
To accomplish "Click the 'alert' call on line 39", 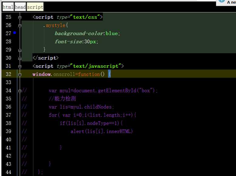I will pyautogui.click(x=77, y=131).
